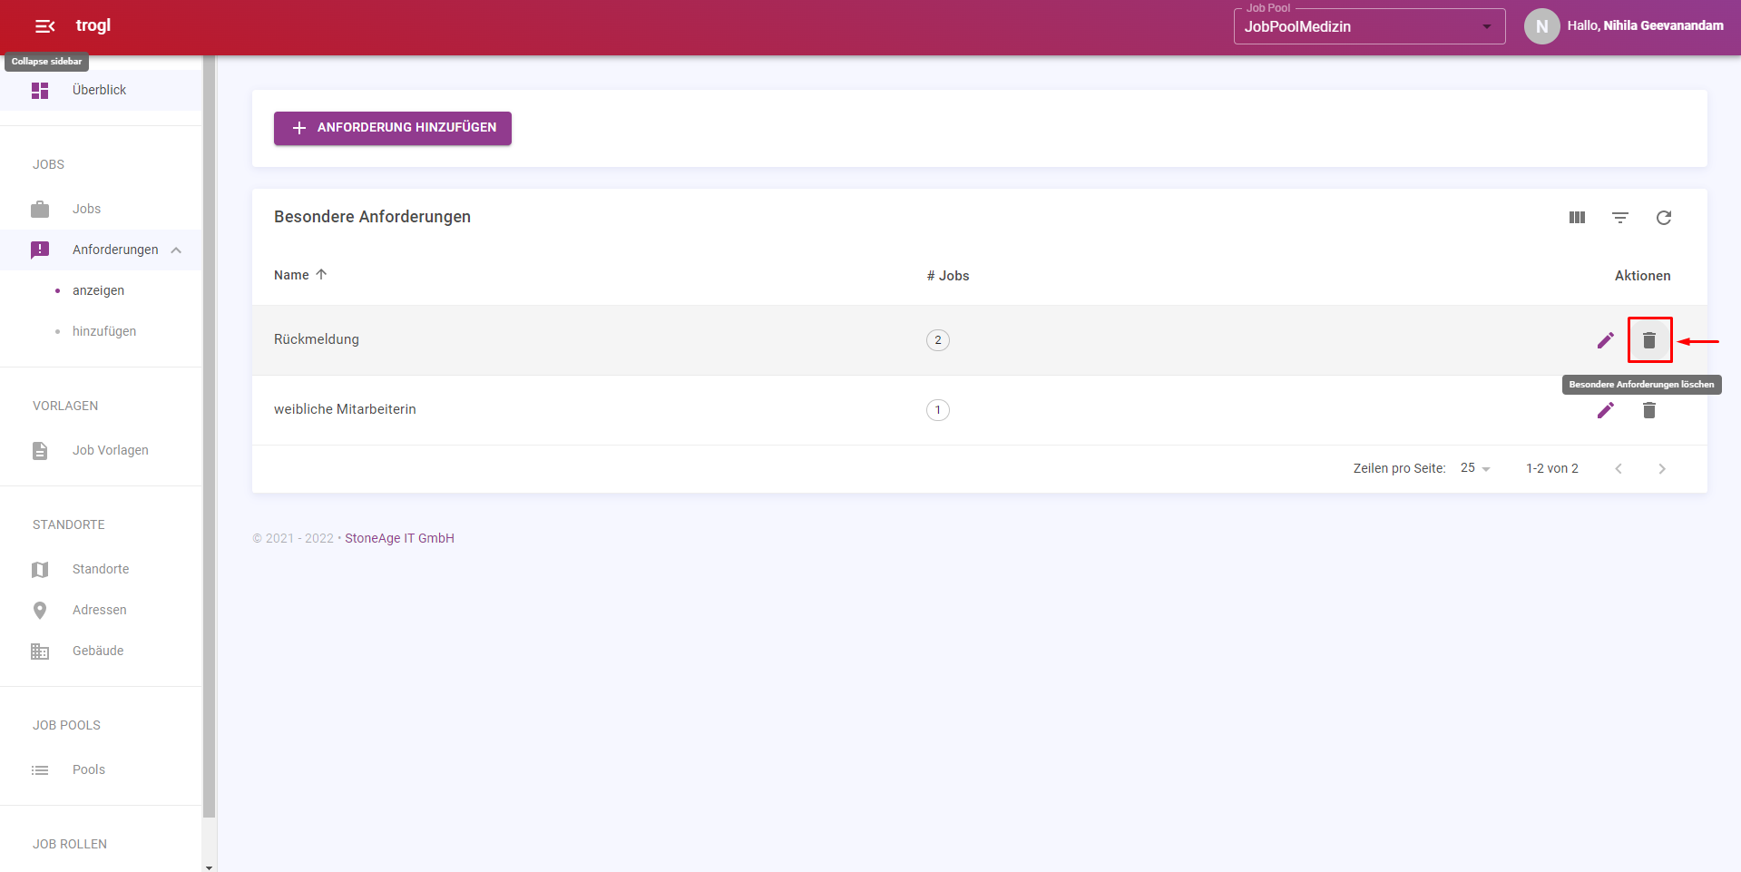
Task: Open the Job Pool dropdown JobPoolMedizin
Action: 1370,26
